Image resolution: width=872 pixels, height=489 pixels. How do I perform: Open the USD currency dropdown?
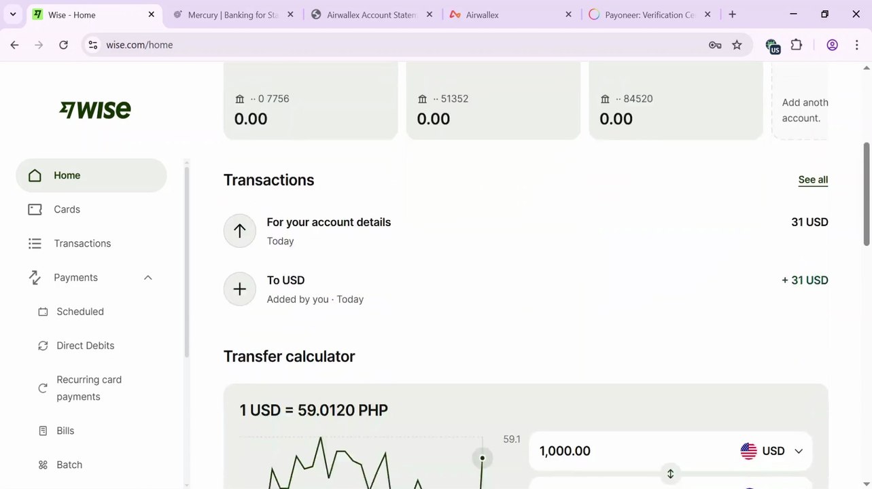pyautogui.click(x=771, y=451)
